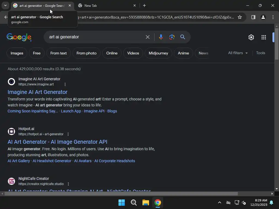The width and height of the screenshot is (279, 209).
Task: Select the Anime filter chip
Action: (x=183, y=53)
